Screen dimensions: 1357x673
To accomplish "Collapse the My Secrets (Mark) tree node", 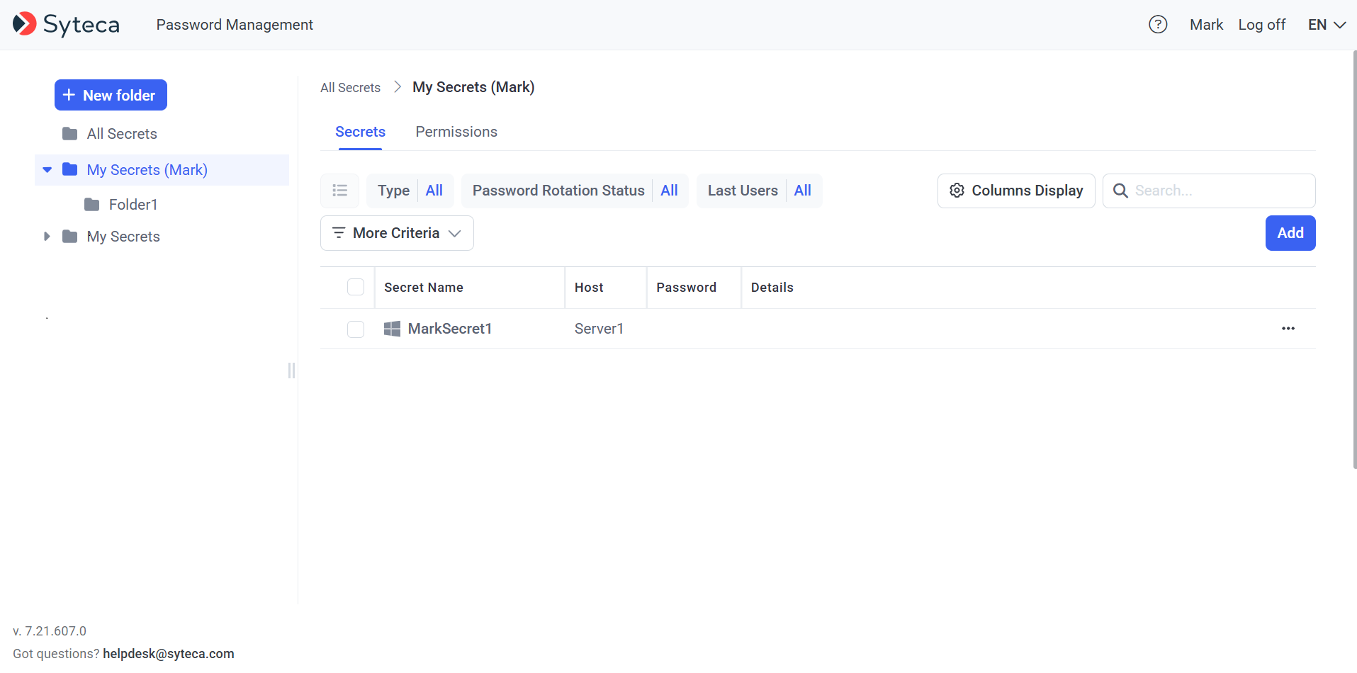I will [47, 170].
